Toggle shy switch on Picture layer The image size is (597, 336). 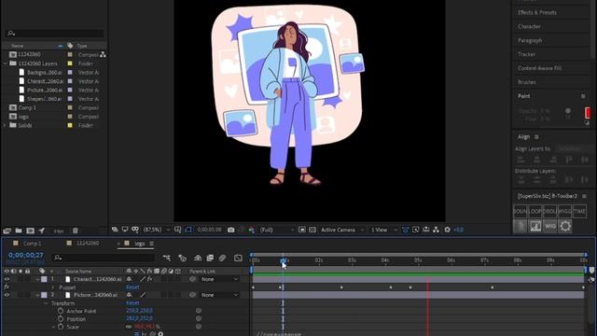[x=129, y=295]
